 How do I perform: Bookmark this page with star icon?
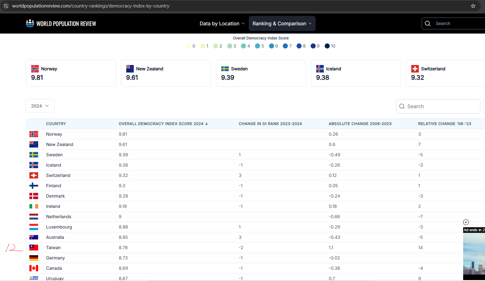click(473, 6)
